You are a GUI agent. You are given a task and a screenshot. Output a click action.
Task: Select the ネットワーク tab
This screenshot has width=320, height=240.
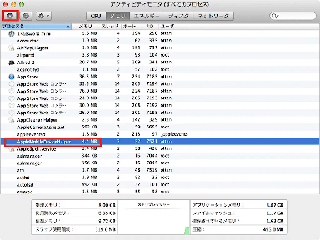pos(213,16)
